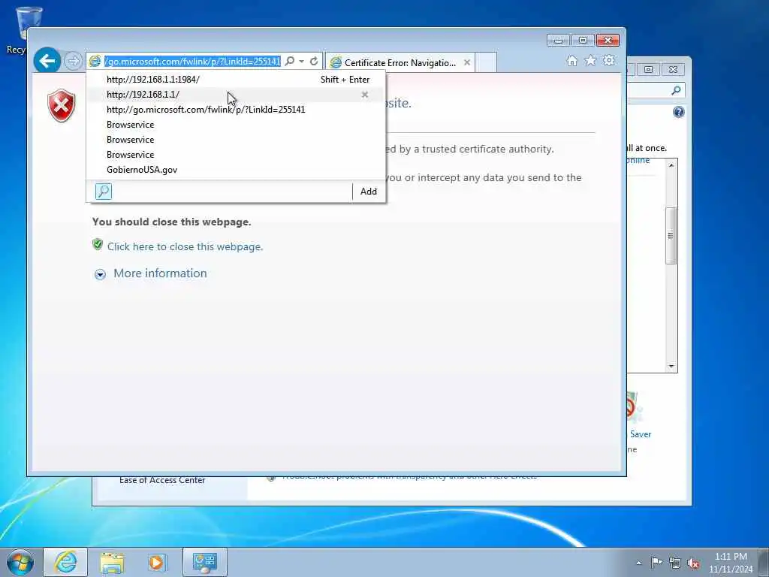The image size is (769, 577).
Task: Minimize the Internet Explorer window
Action: click(558, 41)
